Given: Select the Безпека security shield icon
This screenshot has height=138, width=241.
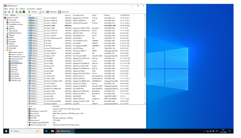Looking at the screenshot, I should (7, 44).
